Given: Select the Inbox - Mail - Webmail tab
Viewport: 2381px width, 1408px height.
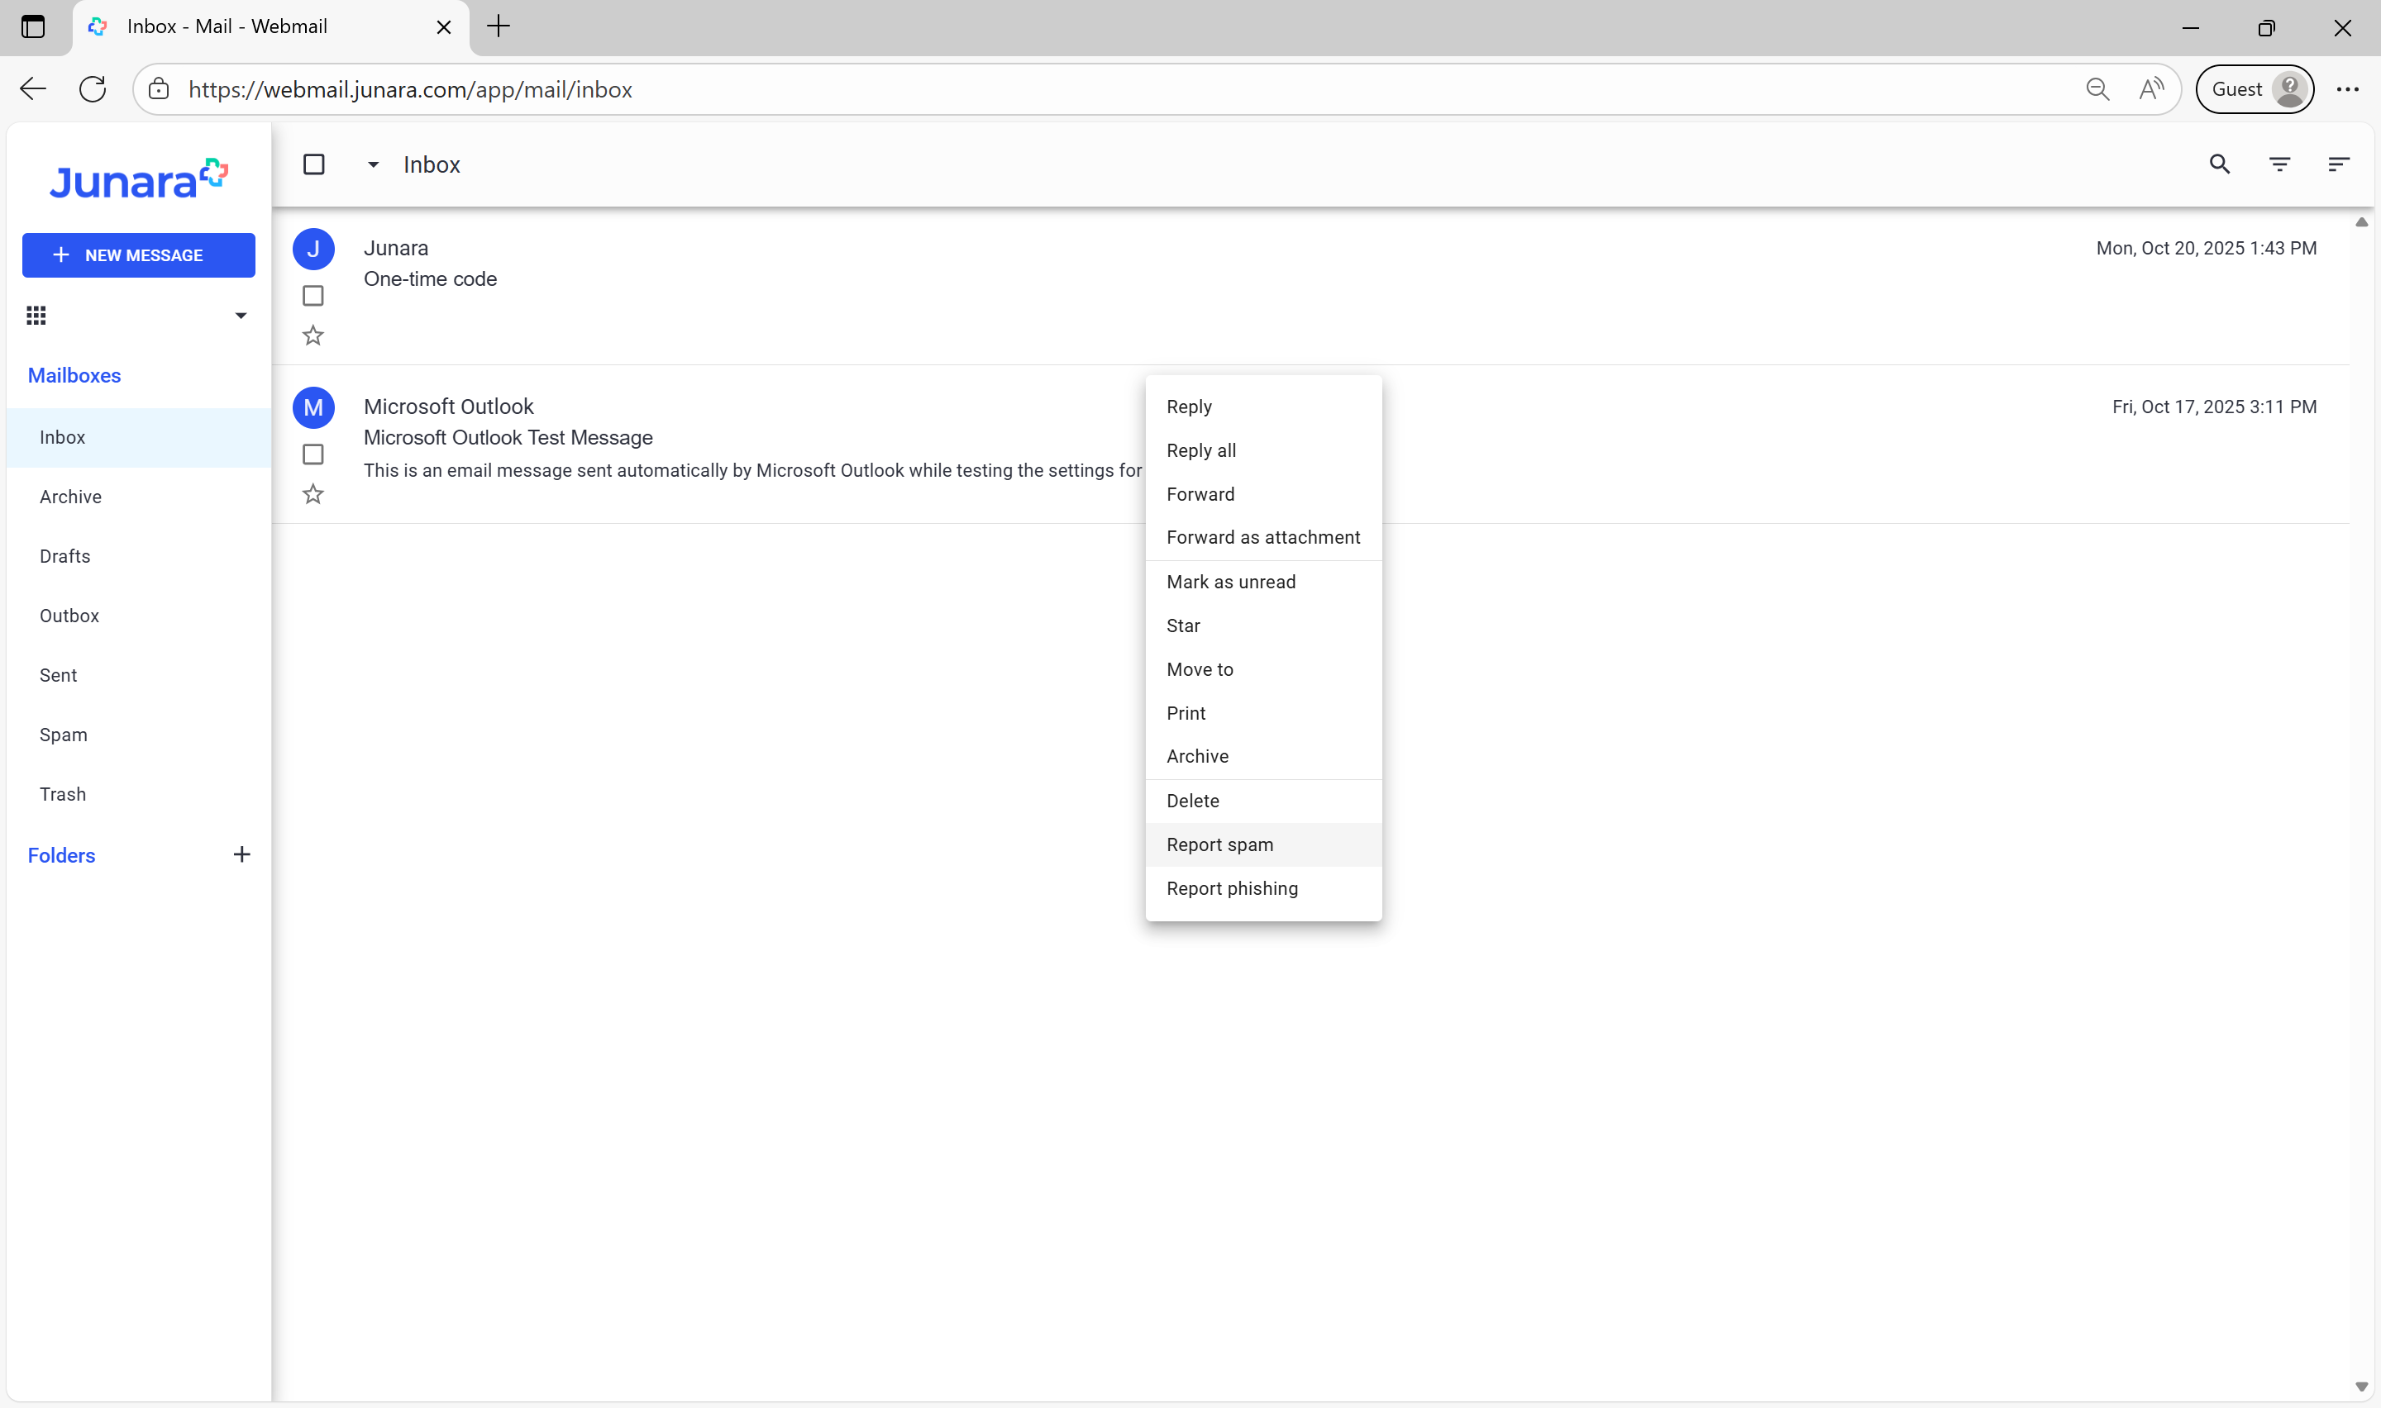Looking at the screenshot, I should tap(270, 27).
